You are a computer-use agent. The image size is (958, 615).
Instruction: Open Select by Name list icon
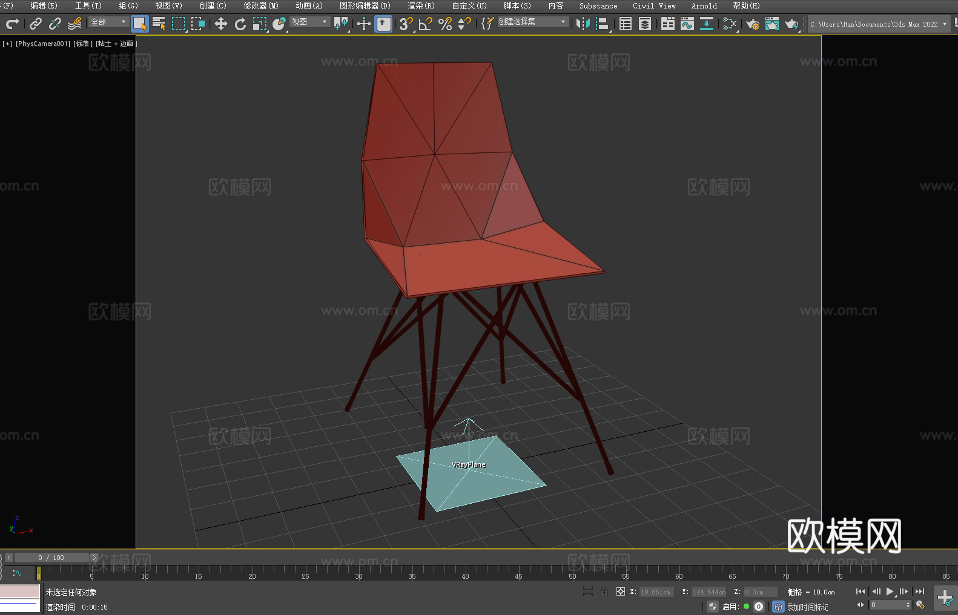159,24
